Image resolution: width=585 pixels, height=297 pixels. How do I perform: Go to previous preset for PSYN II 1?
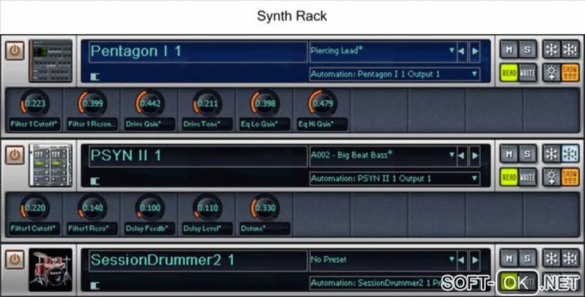tap(462, 155)
